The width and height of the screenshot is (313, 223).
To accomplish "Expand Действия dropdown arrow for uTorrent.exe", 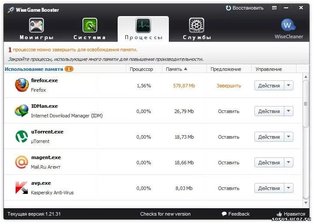I will pos(288,137).
